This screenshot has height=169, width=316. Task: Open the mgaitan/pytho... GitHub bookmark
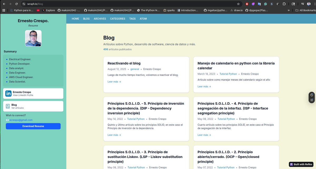(216, 10)
